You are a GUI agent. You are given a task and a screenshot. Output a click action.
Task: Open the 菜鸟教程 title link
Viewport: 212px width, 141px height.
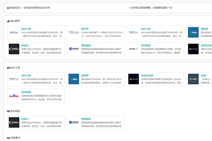click(146, 45)
